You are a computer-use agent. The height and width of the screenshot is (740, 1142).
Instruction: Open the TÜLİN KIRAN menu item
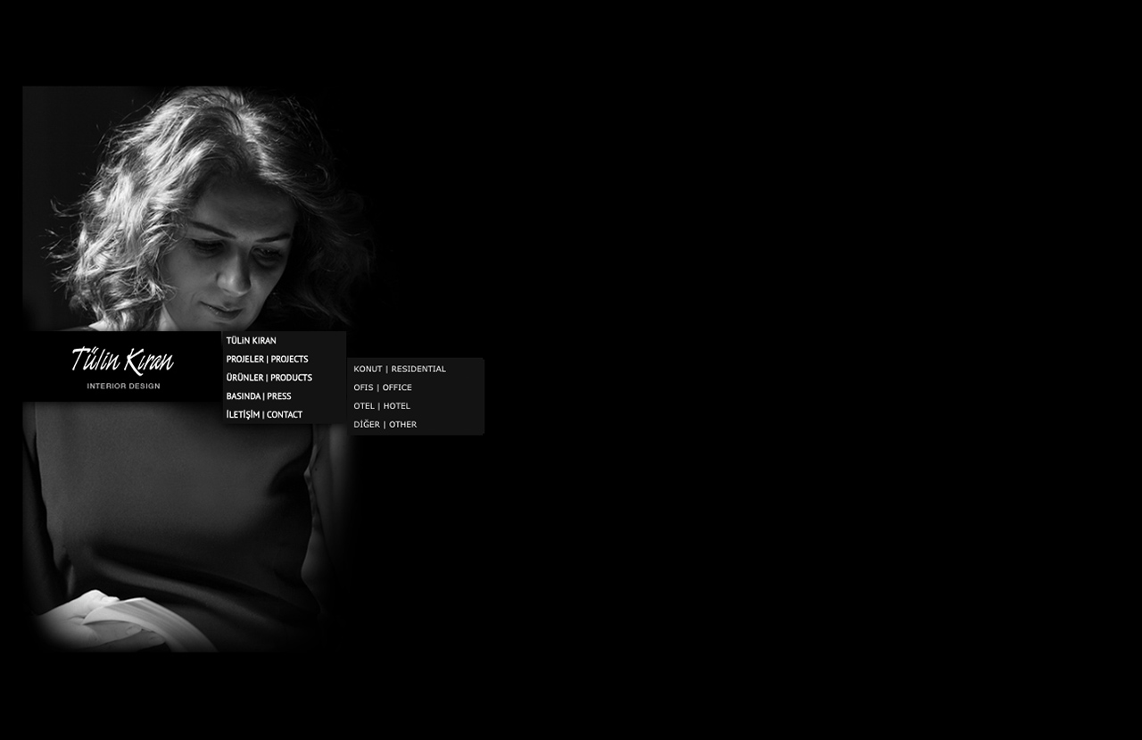point(252,341)
